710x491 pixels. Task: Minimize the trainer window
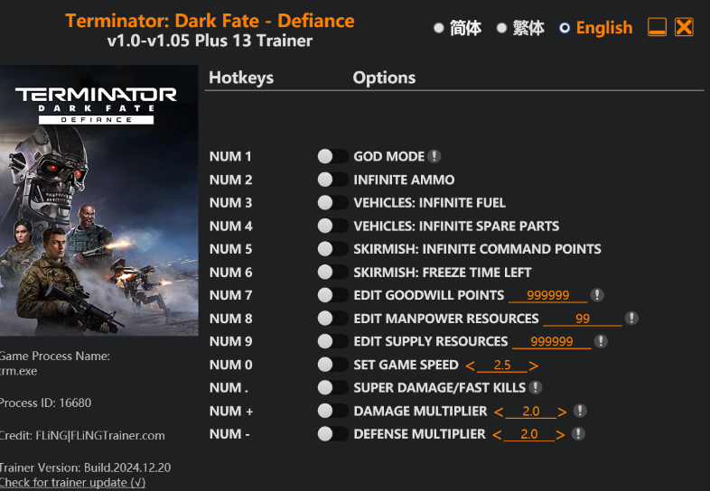coord(658,27)
